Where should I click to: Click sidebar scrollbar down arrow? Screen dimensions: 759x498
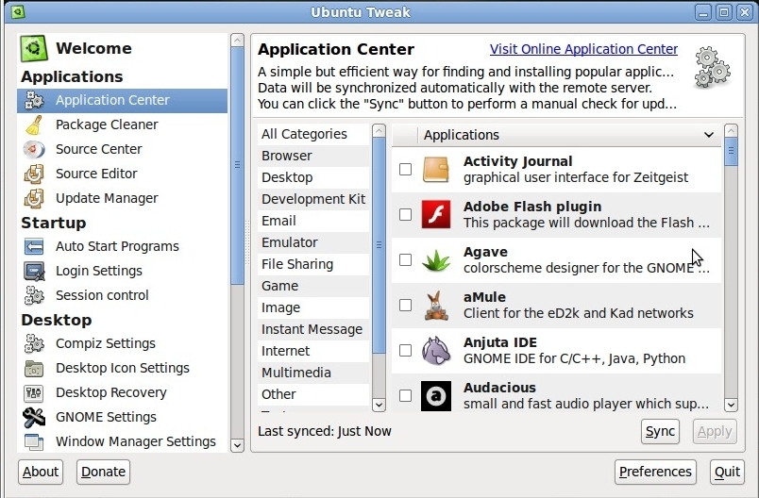coord(237,445)
